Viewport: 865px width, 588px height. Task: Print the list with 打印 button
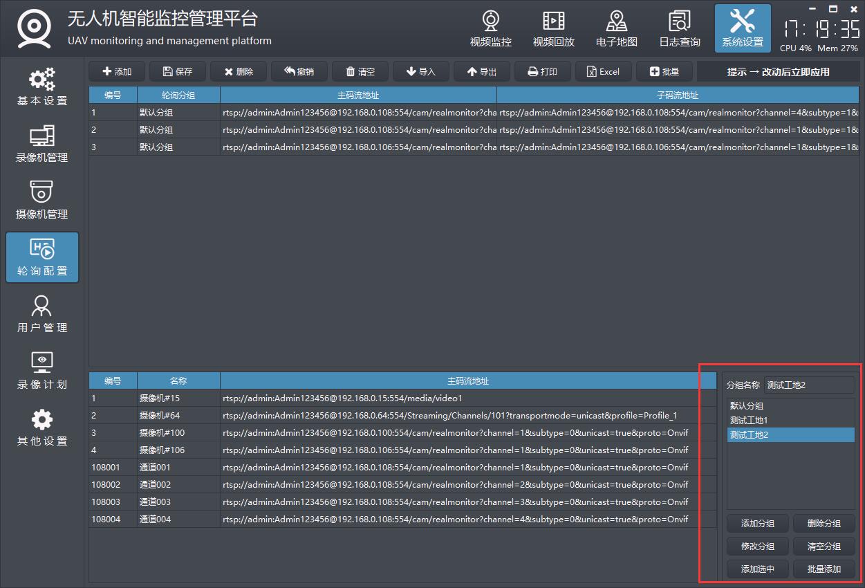(543, 72)
